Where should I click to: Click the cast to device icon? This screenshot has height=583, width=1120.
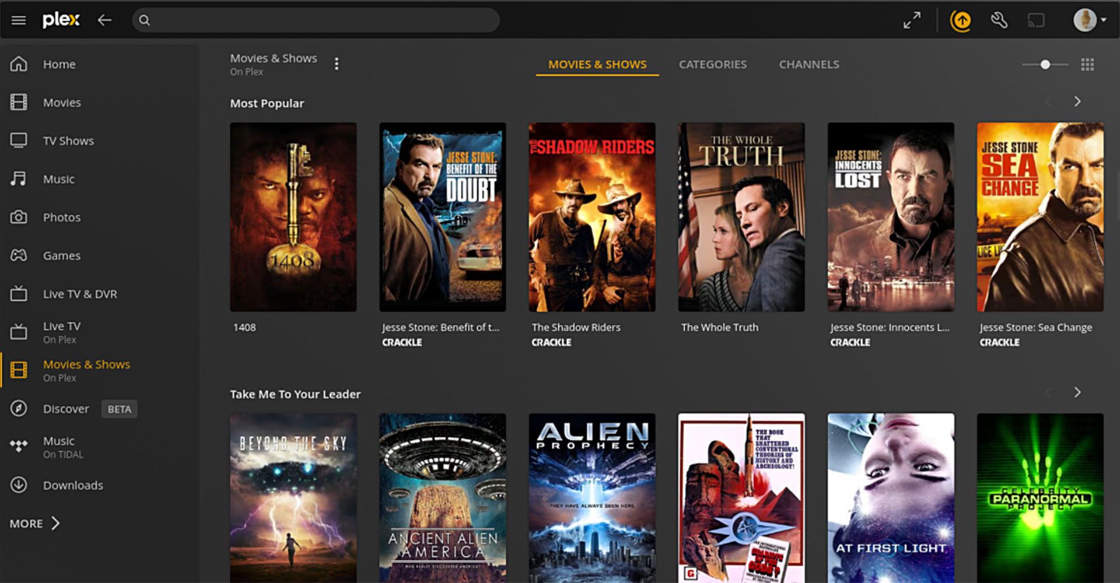1036,21
